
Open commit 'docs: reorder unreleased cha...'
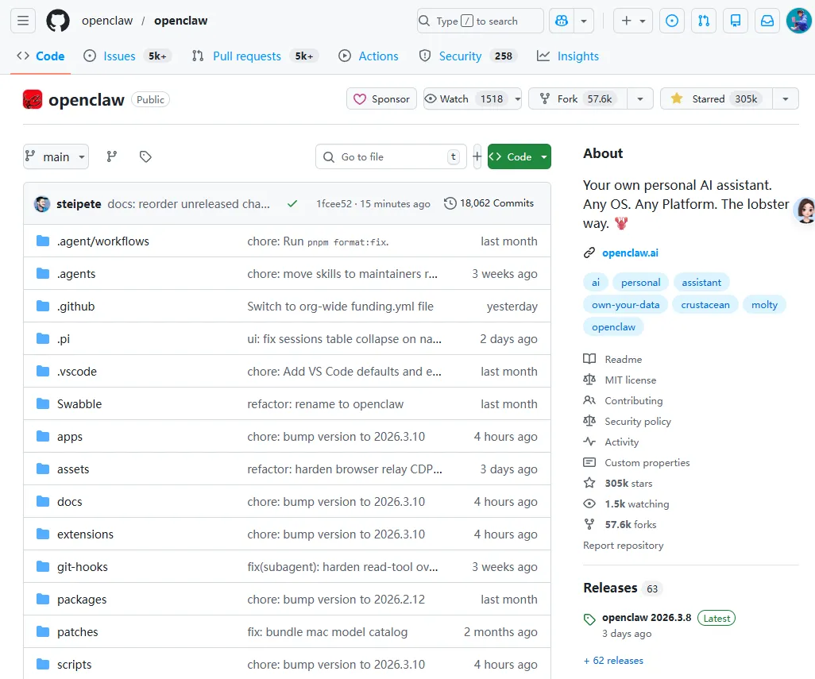point(189,203)
